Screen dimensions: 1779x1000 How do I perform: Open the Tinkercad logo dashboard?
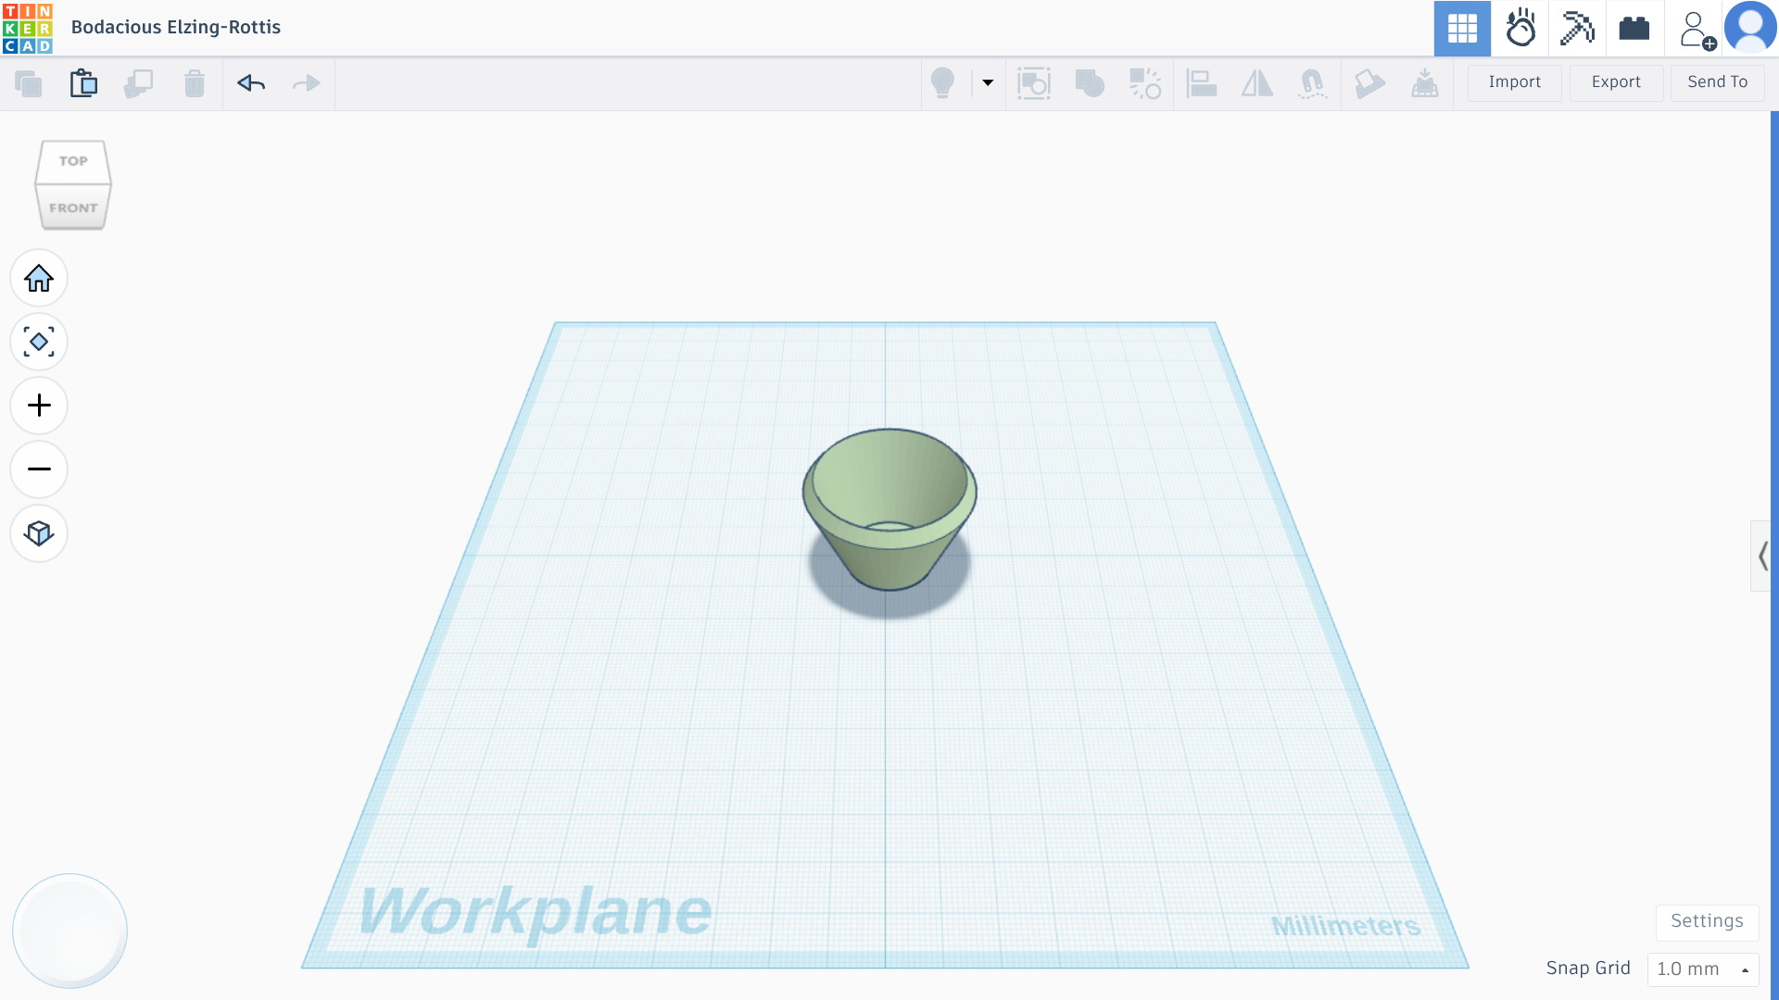tap(28, 28)
